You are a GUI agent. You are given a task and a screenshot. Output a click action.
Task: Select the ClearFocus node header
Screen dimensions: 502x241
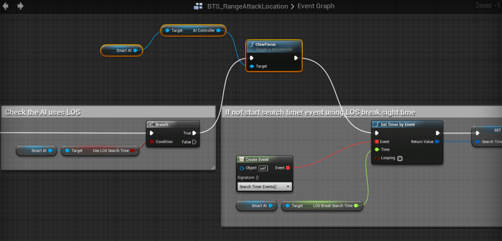point(274,46)
